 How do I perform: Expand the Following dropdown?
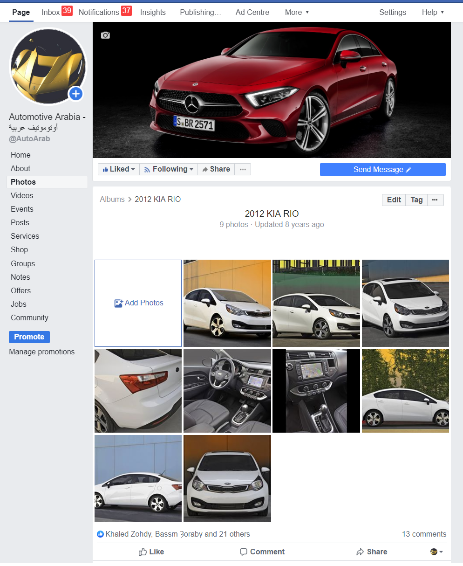click(x=169, y=169)
